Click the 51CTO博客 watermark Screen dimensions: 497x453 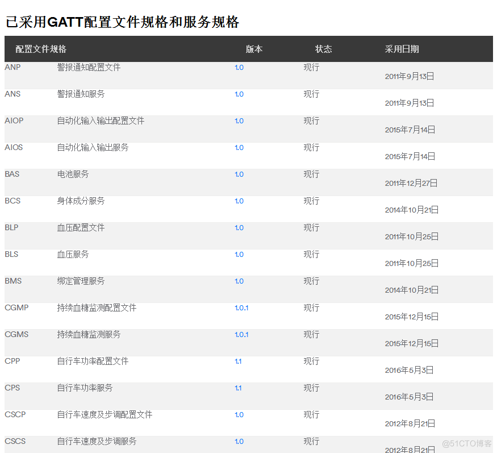point(466,442)
